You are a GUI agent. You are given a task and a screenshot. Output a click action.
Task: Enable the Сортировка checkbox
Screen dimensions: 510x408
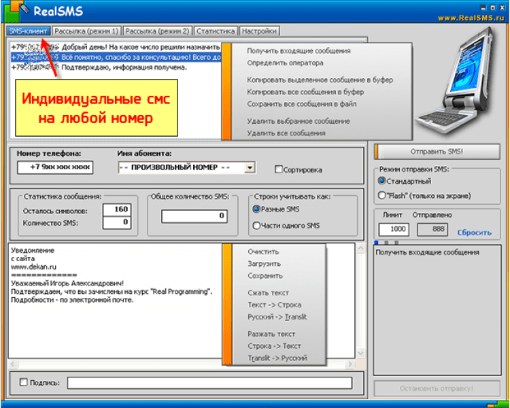(x=278, y=169)
